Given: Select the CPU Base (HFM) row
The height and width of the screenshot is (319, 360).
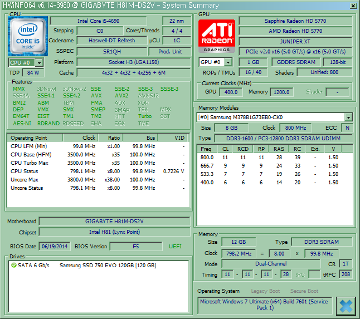Looking at the screenshot, I should (98, 155).
